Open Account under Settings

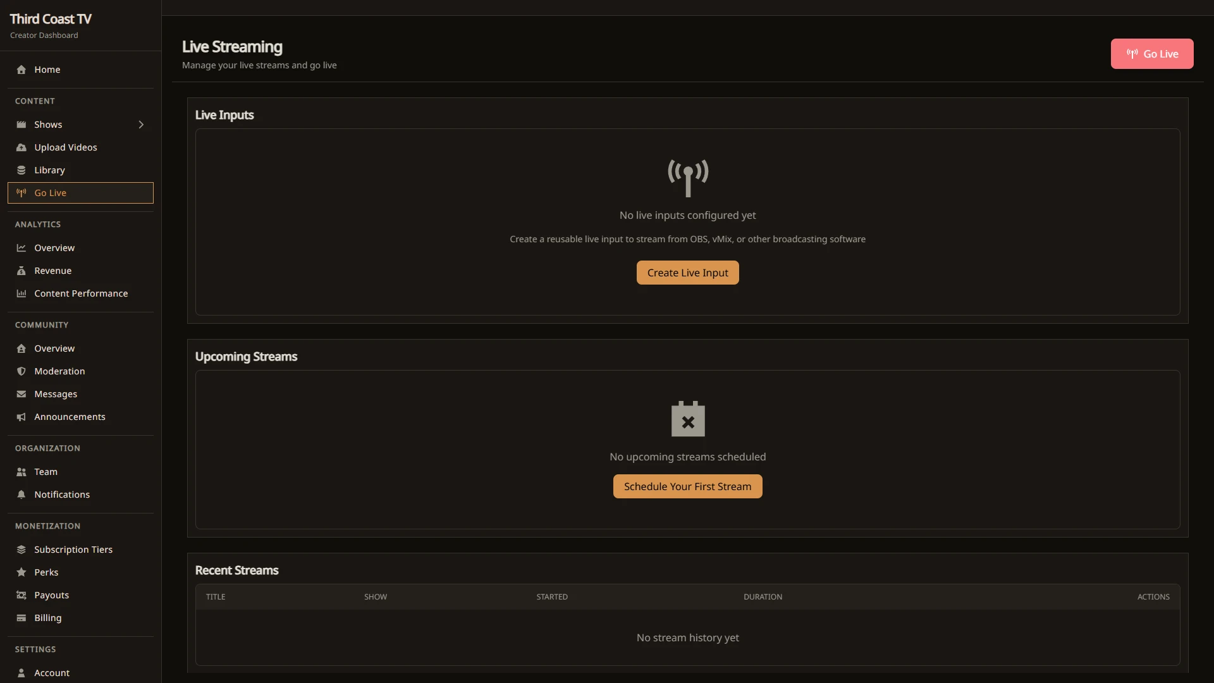point(80,673)
